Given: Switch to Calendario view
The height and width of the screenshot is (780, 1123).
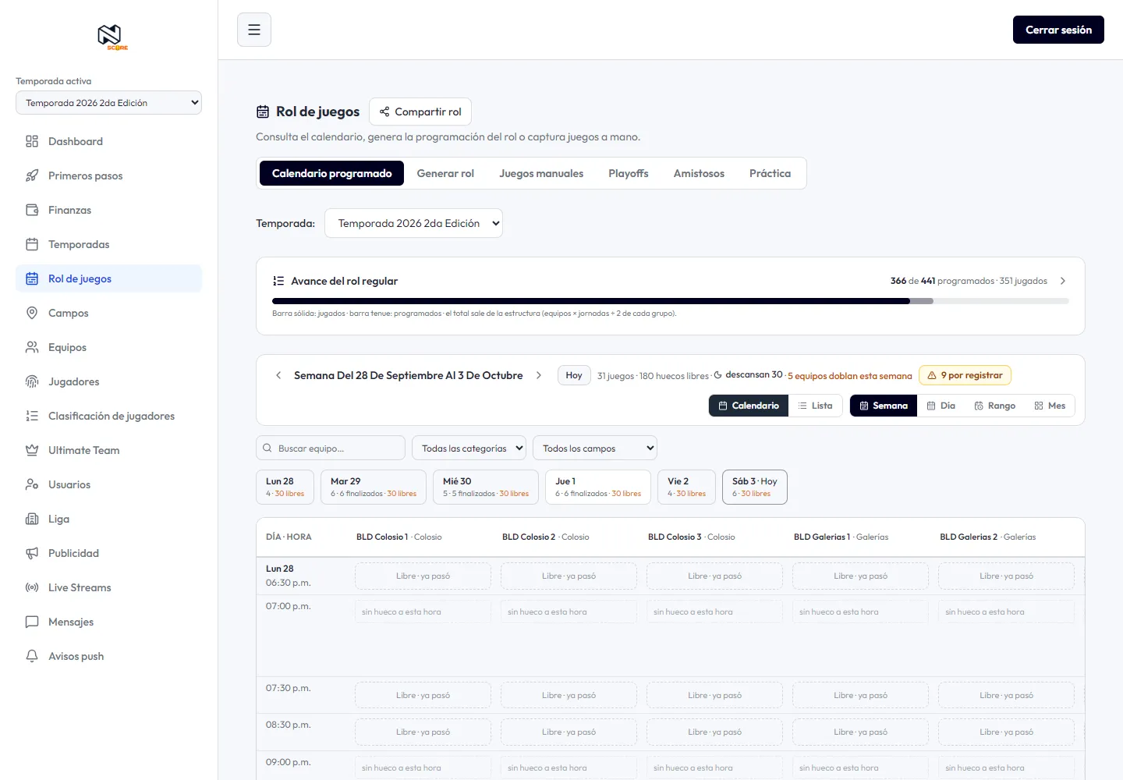Looking at the screenshot, I should 749,406.
